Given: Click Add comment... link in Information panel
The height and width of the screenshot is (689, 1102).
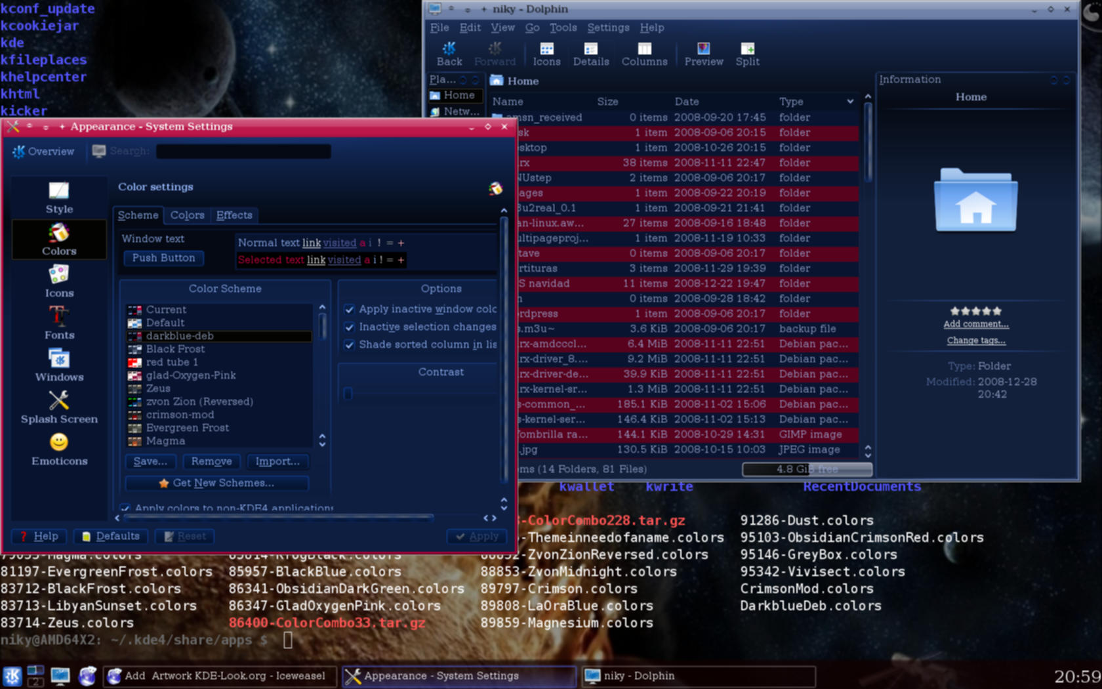Looking at the screenshot, I should point(975,324).
